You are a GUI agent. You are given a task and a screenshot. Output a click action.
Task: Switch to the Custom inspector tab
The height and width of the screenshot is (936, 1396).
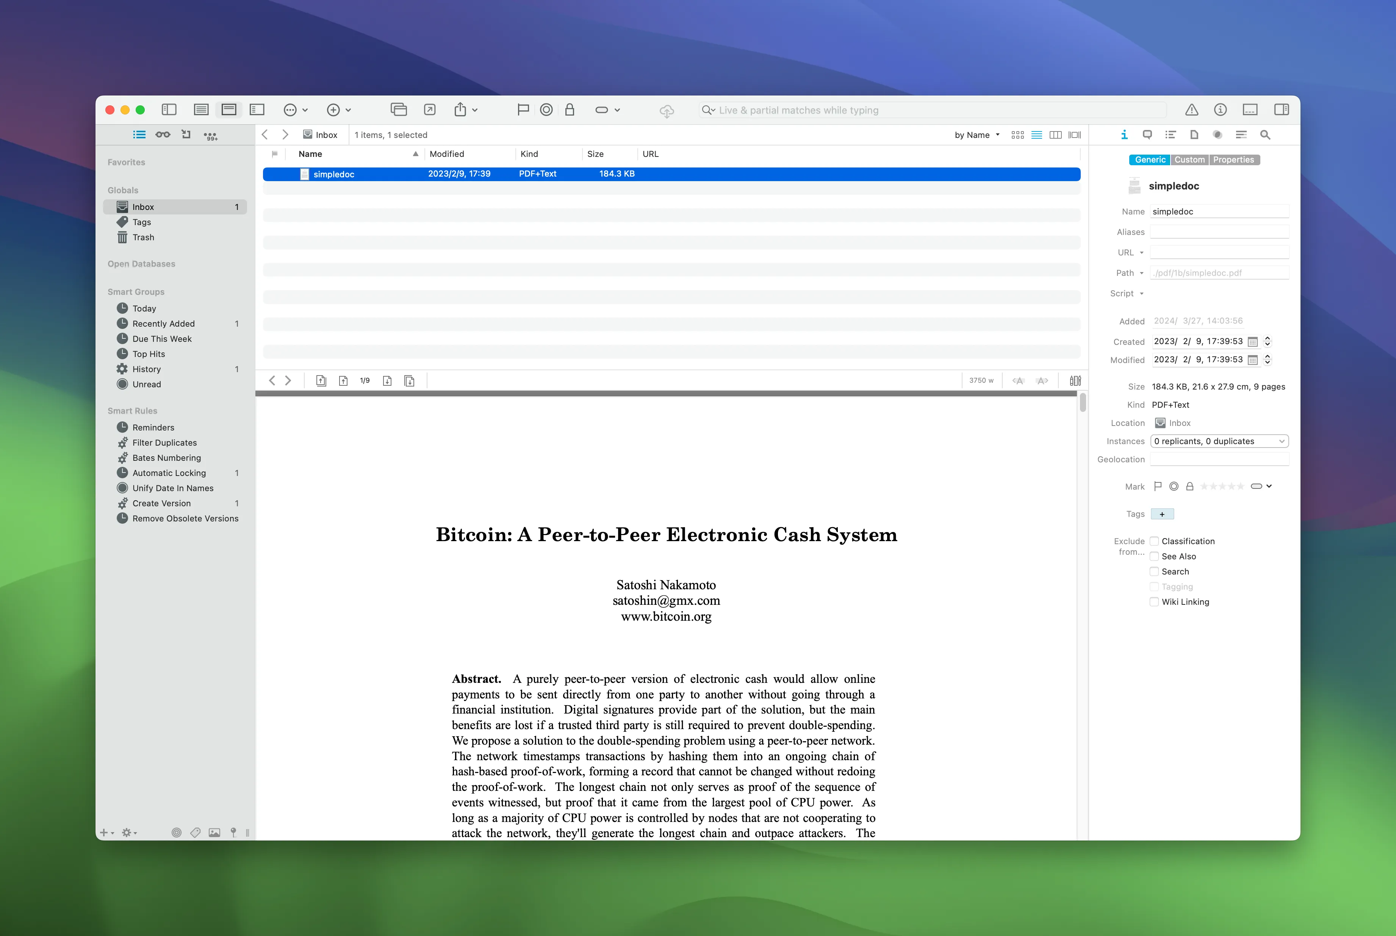pyautogui.click(x=1189, y=160)
